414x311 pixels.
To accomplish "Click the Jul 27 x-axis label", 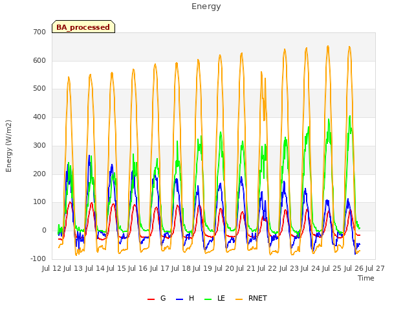I will [x=375, y=269].
